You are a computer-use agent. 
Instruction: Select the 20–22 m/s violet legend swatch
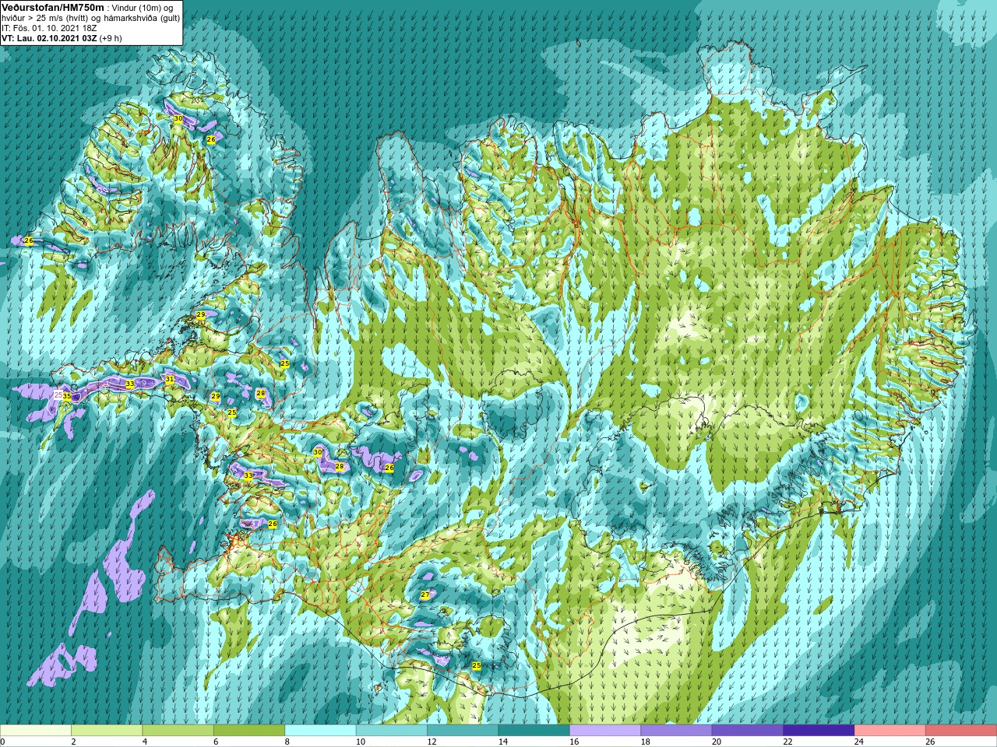[x=749, y=731]
